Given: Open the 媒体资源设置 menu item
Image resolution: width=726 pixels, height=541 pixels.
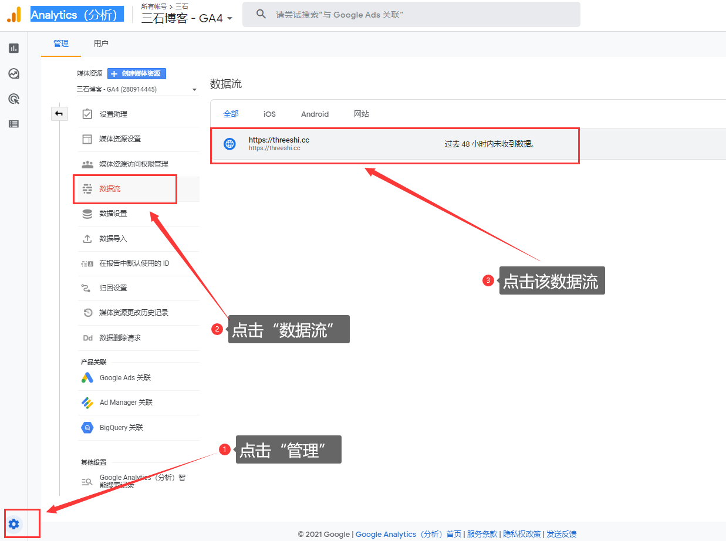Looking at the screenshot, I should pyautogui.click(x=139, y=139).
